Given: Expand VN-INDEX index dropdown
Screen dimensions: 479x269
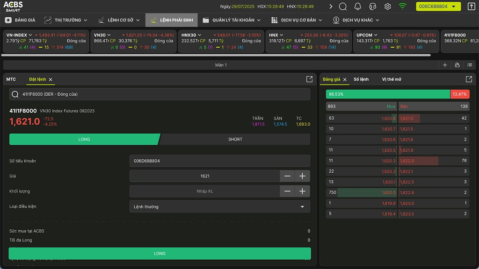Looking at the screenshot, I should click(x=30, y=35).
